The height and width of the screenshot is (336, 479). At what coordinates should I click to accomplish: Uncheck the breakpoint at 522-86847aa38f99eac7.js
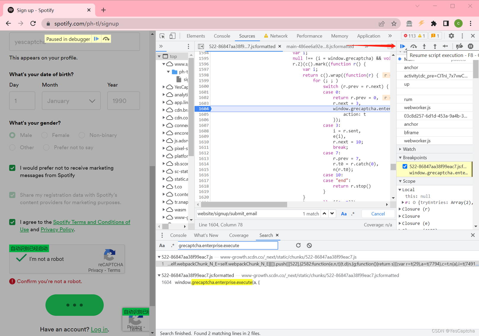tap(405, 166)
